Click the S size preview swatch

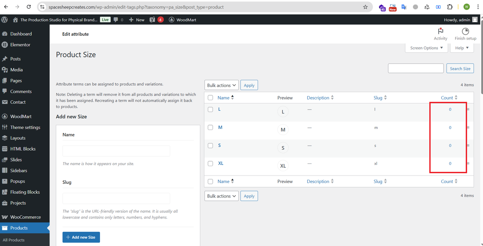[x=283, y=148]
